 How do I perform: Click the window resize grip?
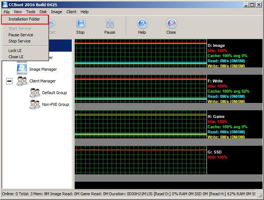click(x=260, y=196)
